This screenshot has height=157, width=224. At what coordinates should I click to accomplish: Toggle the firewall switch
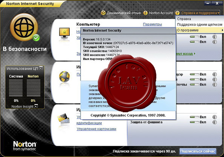pyautogui.click(x=194, y=74)
